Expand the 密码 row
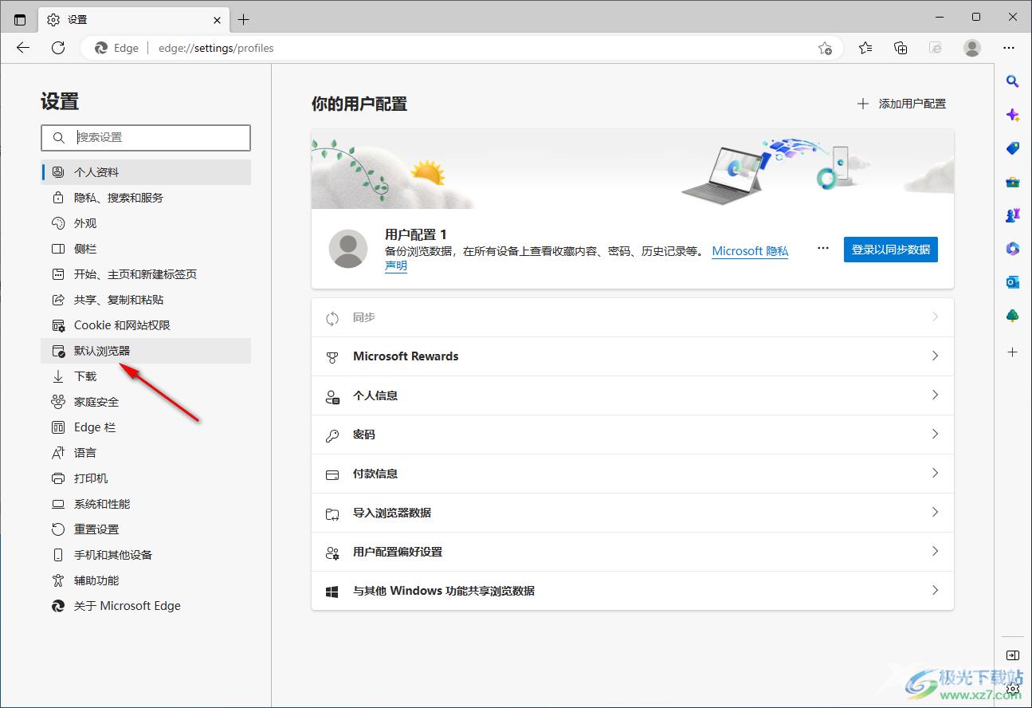The height and width of the screenshot is (708, 1032). 633,435
